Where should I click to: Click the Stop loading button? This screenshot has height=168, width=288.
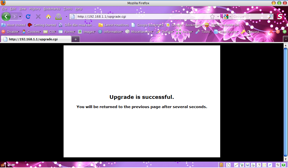coord(38,17)
